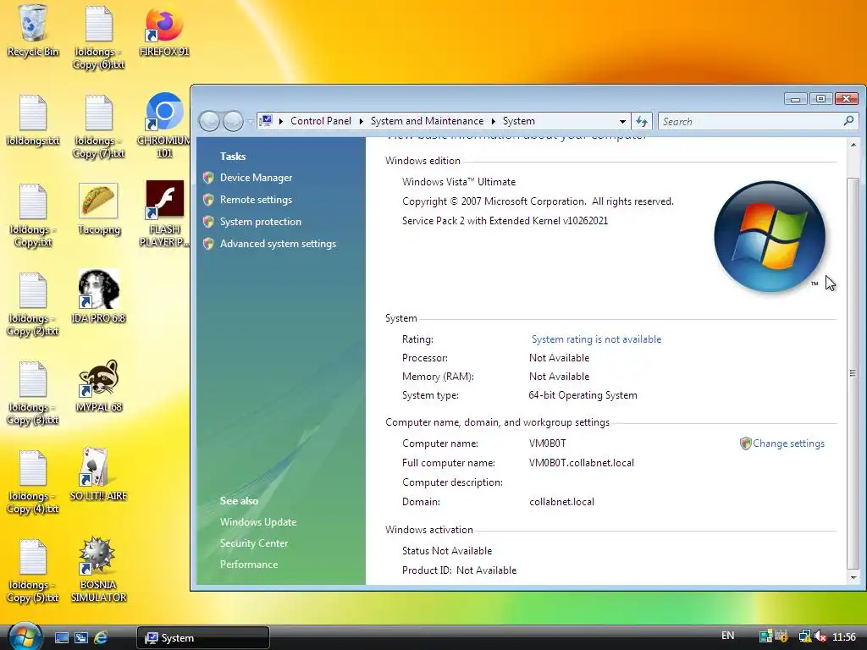Open the Recycle Bin desktop icon
Image resolution: width=867 pixels, height=650 pixels.
pos(33,31)
